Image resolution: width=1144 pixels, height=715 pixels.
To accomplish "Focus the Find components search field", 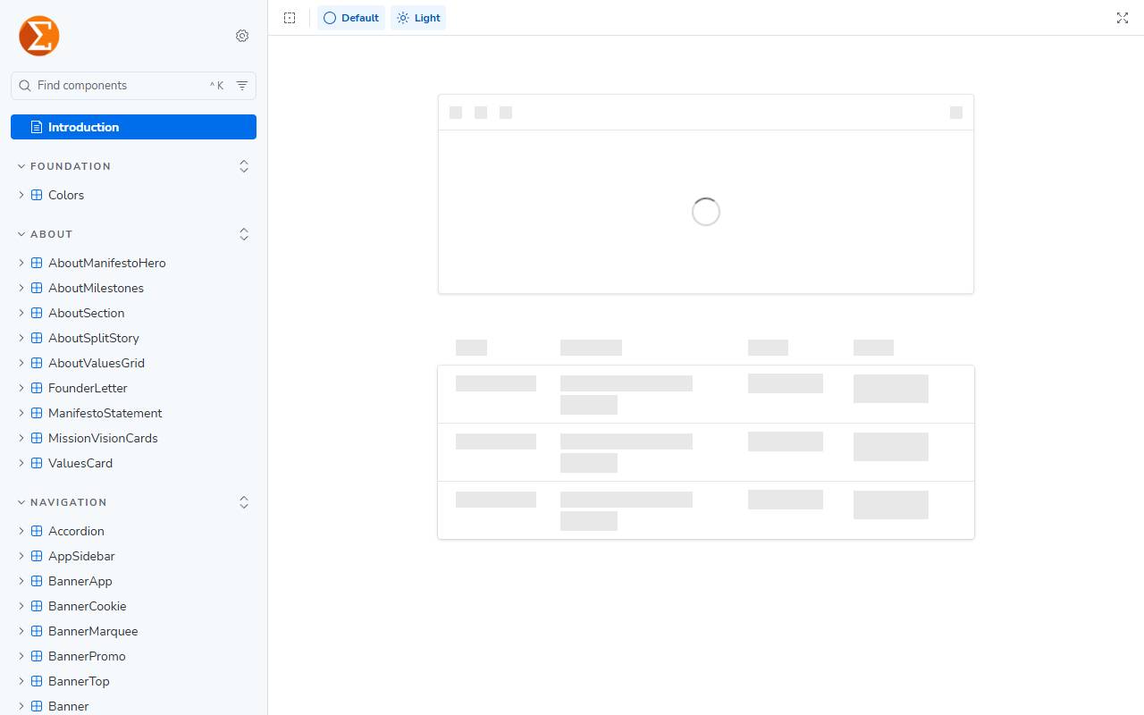I will [x=122, y=86].
